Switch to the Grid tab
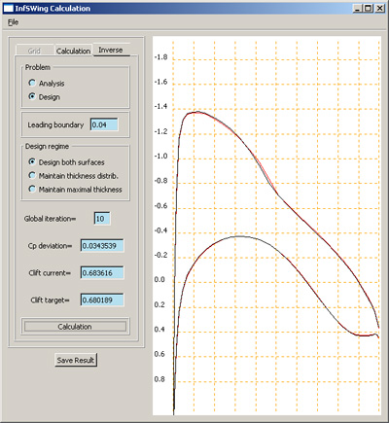 (35, 51)
